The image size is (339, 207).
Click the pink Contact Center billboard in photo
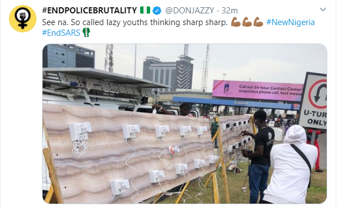pos(257,90)
